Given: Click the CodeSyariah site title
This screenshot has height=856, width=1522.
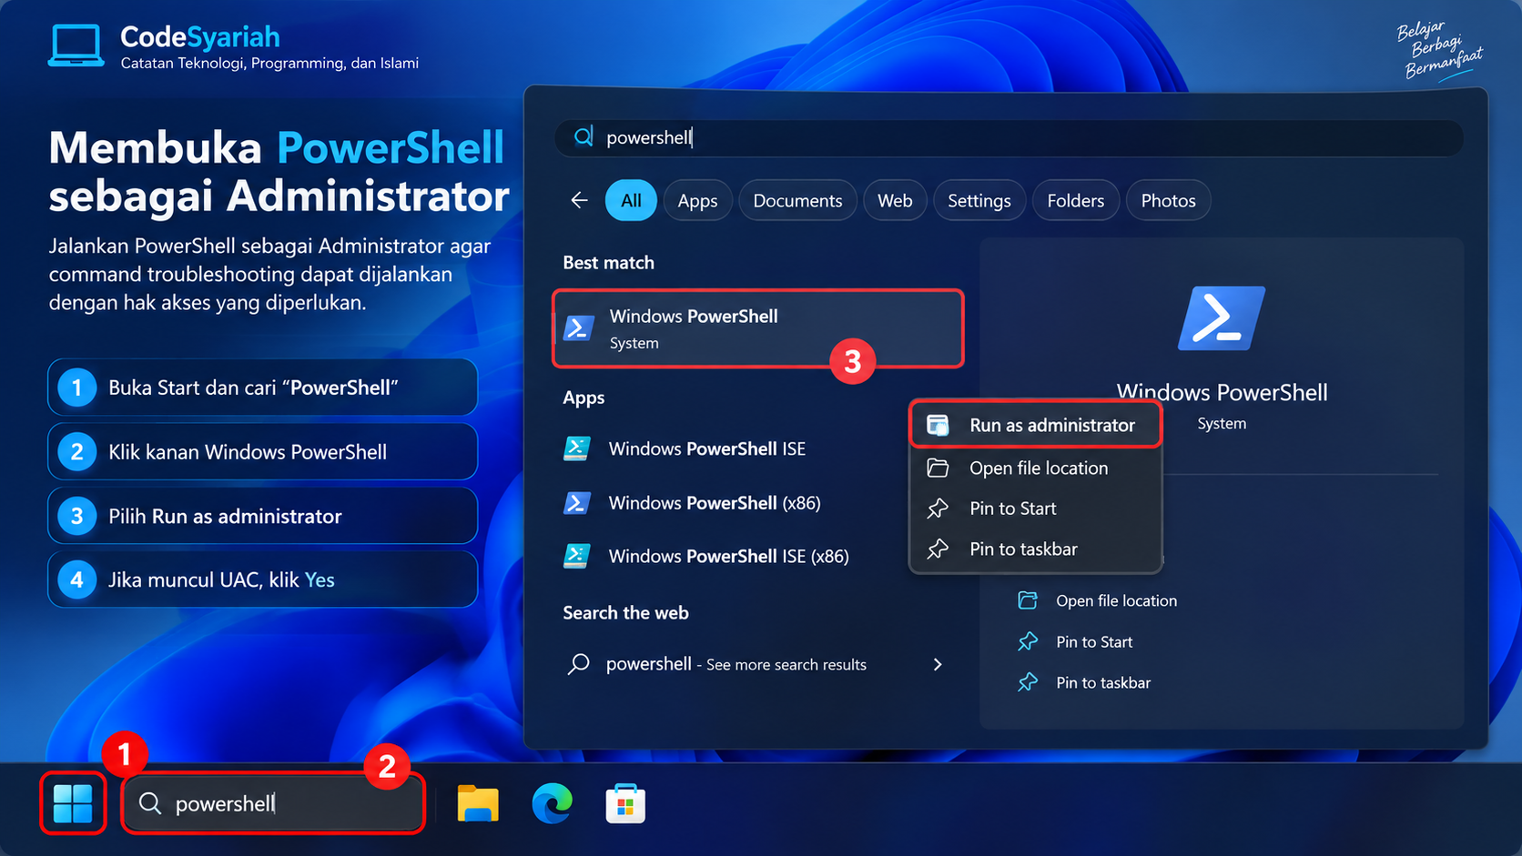Looking at the screenshot, I should 200,36.
